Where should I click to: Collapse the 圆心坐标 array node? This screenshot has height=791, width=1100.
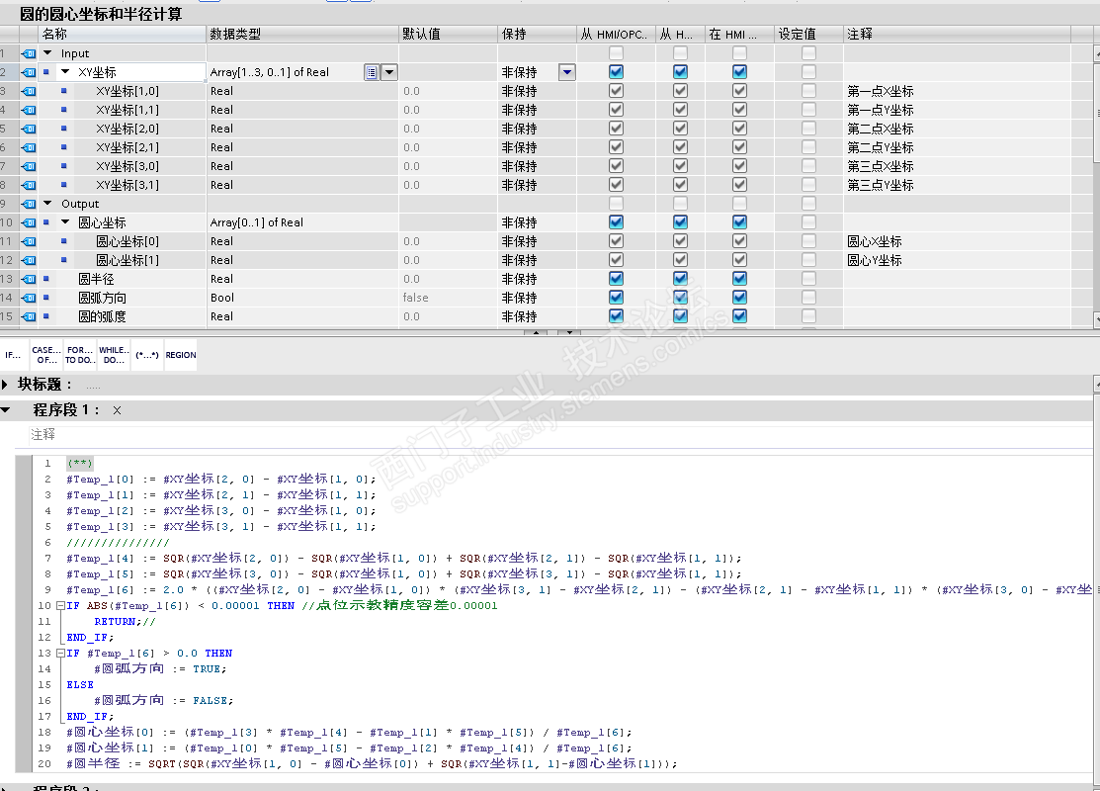[x=65, y=222]
